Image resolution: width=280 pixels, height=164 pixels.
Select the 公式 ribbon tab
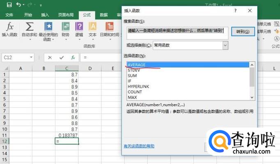click(x=87, y=15)
